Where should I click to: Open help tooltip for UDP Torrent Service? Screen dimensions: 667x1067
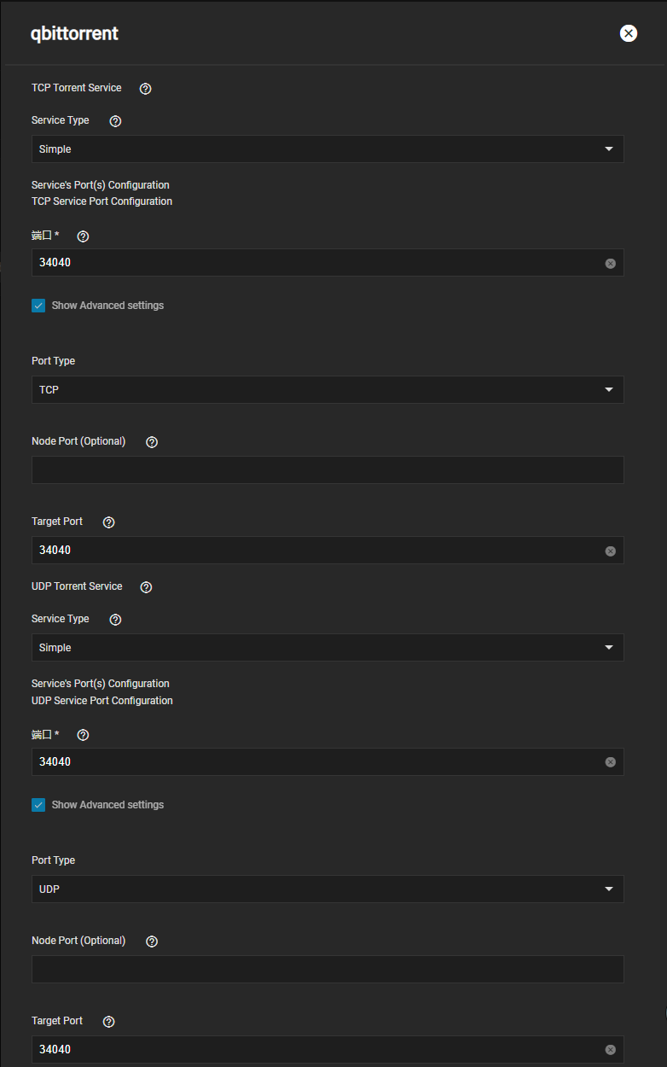146,587
